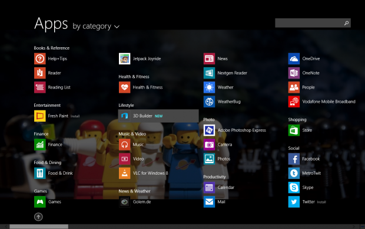Select the Social category header
The width and height of the screenshot is (365, 229).
294,148
